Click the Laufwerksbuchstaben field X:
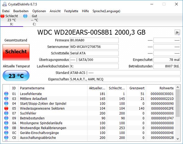The width and height of the screenshot is (183, 144). point(94,66)
